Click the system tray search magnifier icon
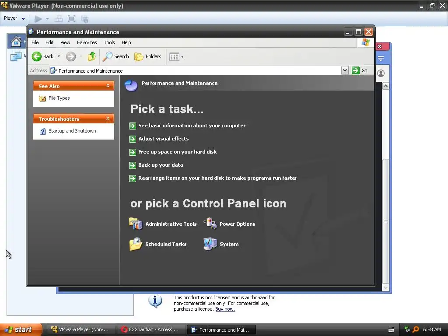The width and height of the screenshot is (448, 336). 416,329
